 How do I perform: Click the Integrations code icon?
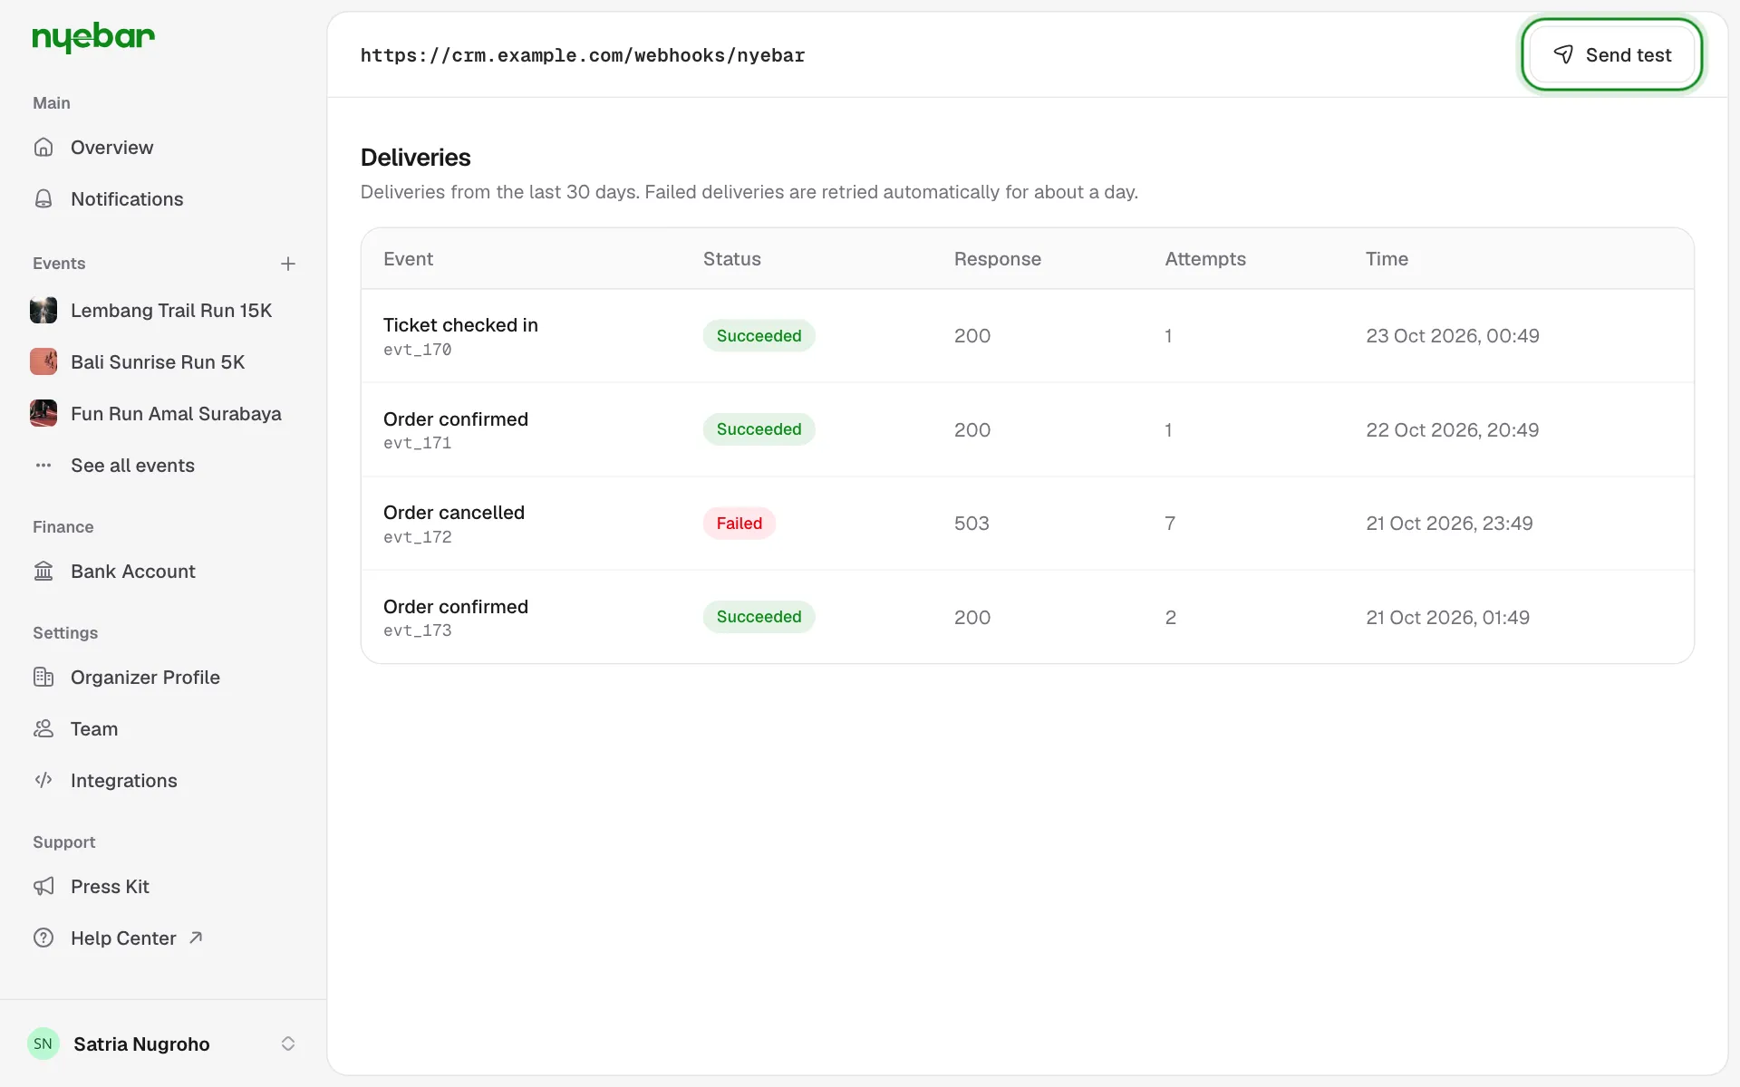pyautogui.click(x=43, y=781)
